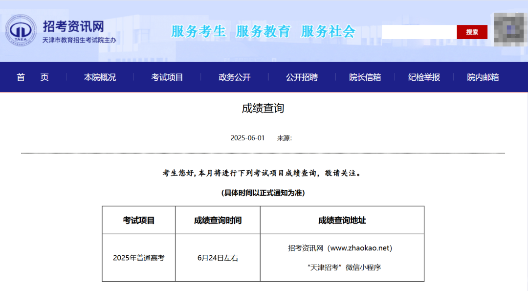The image size is (528, 291).
Task: Click the 2025-06-01 publish date
Action: (x=247, y=138)
